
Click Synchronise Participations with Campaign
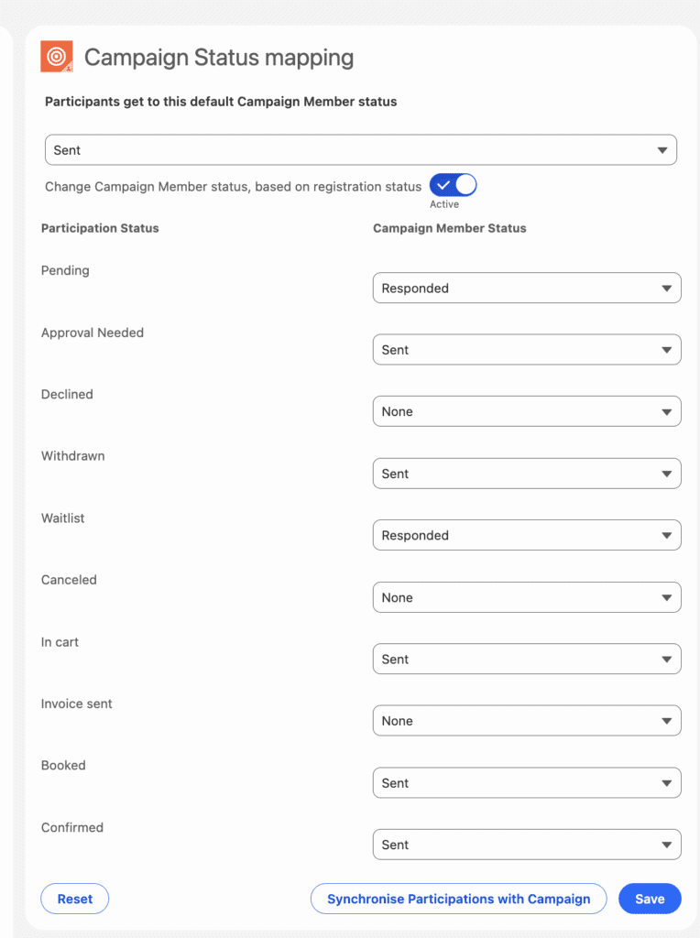coord(458,899)
